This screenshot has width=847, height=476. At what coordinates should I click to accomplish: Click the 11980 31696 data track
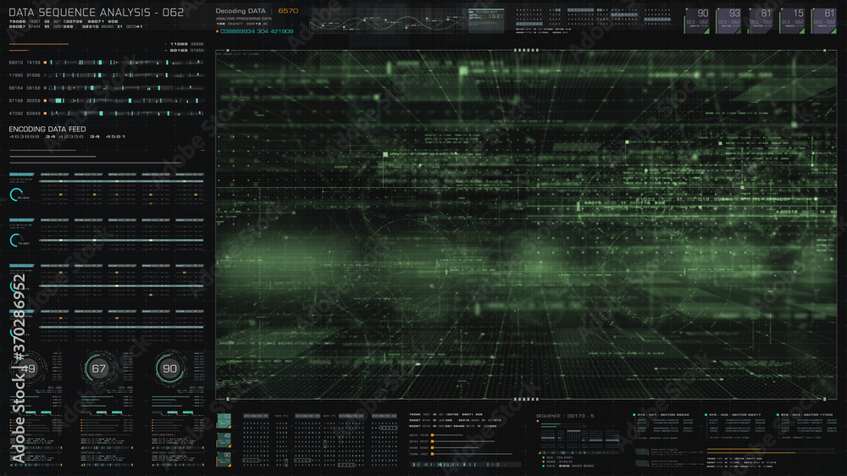click(x=107, y=75)
